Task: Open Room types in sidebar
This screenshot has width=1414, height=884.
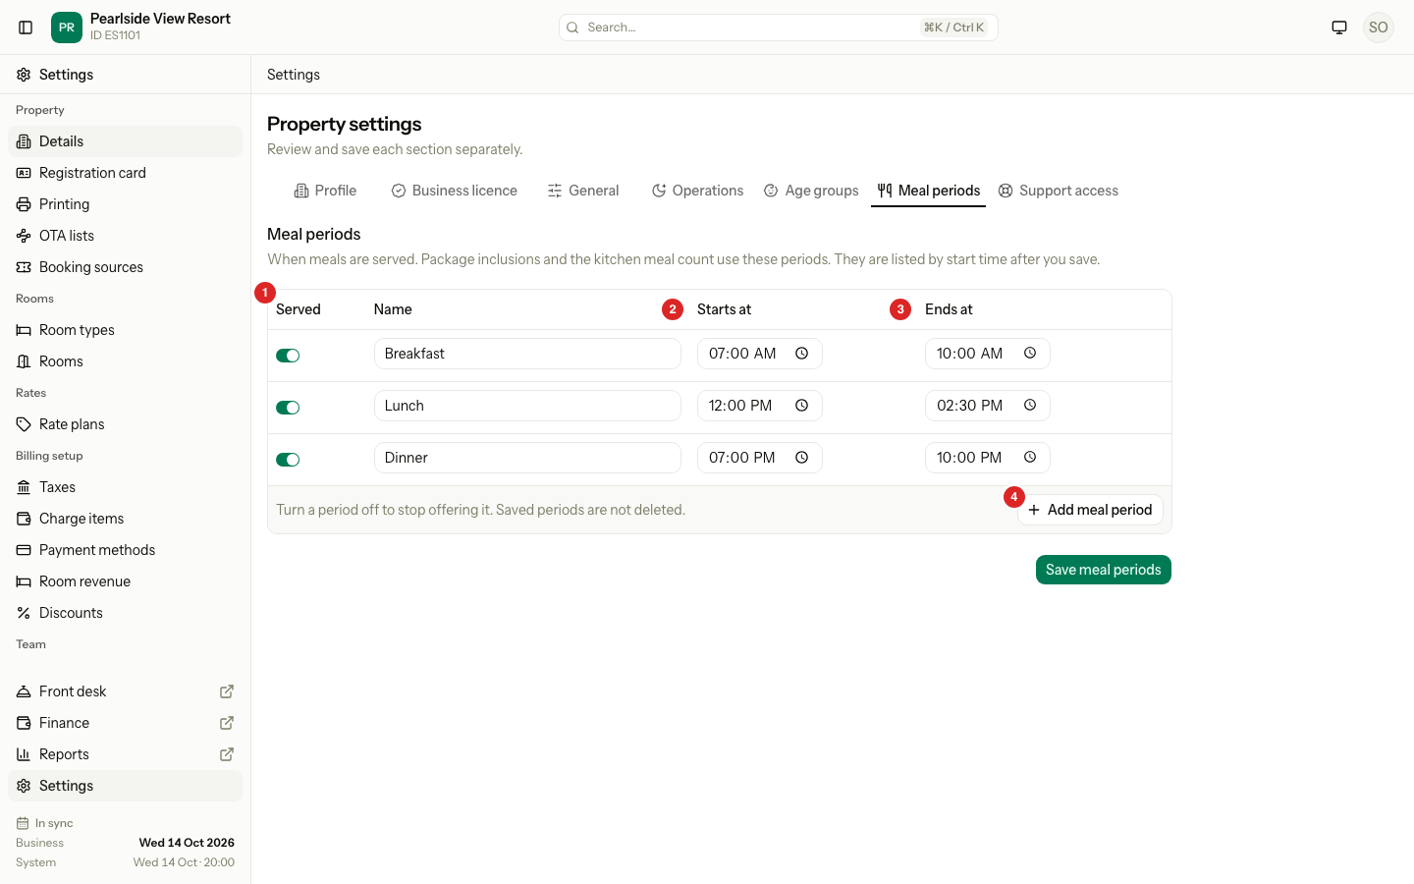Action: (x=125, y=330)
